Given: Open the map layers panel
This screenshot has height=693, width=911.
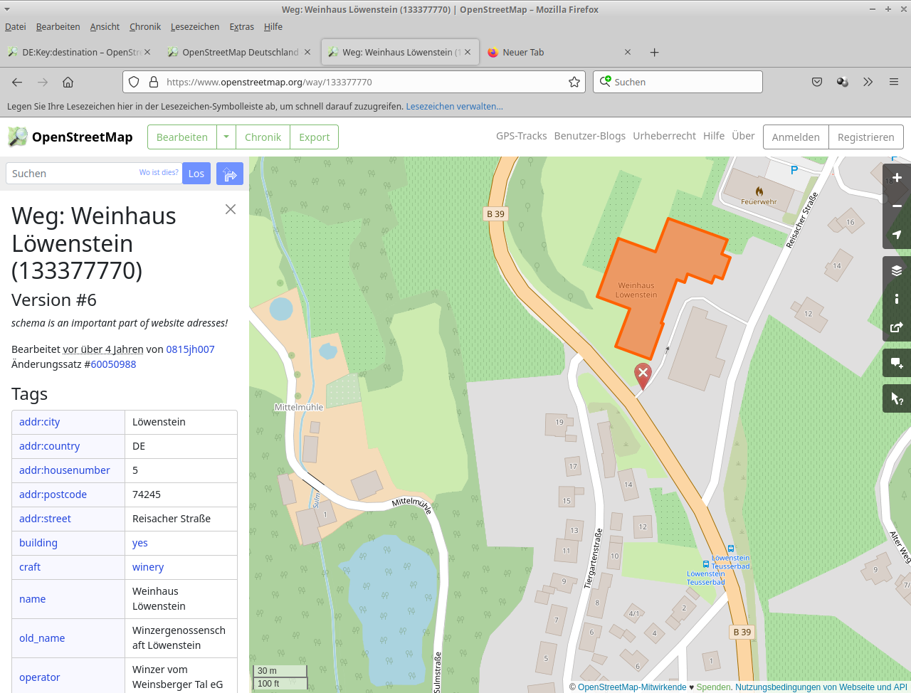Looking at the screenshot, I should (x=897, y=270).
